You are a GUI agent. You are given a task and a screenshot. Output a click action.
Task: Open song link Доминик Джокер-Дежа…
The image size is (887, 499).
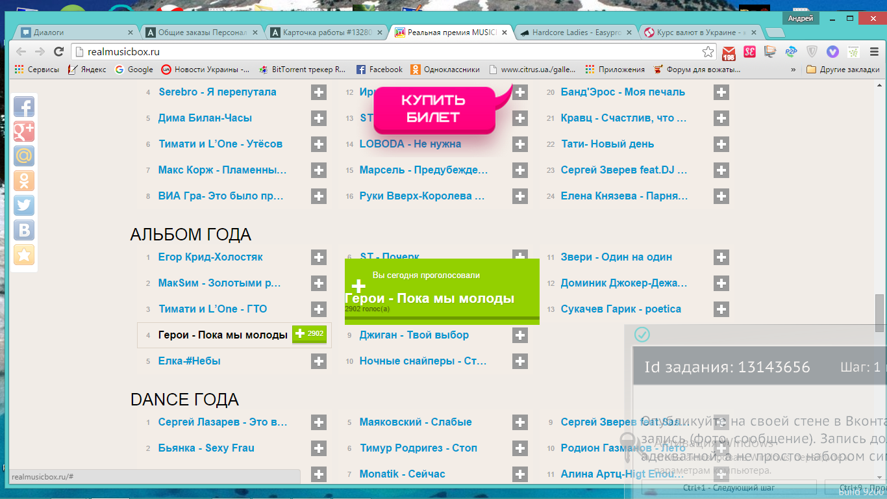point(623,283)
